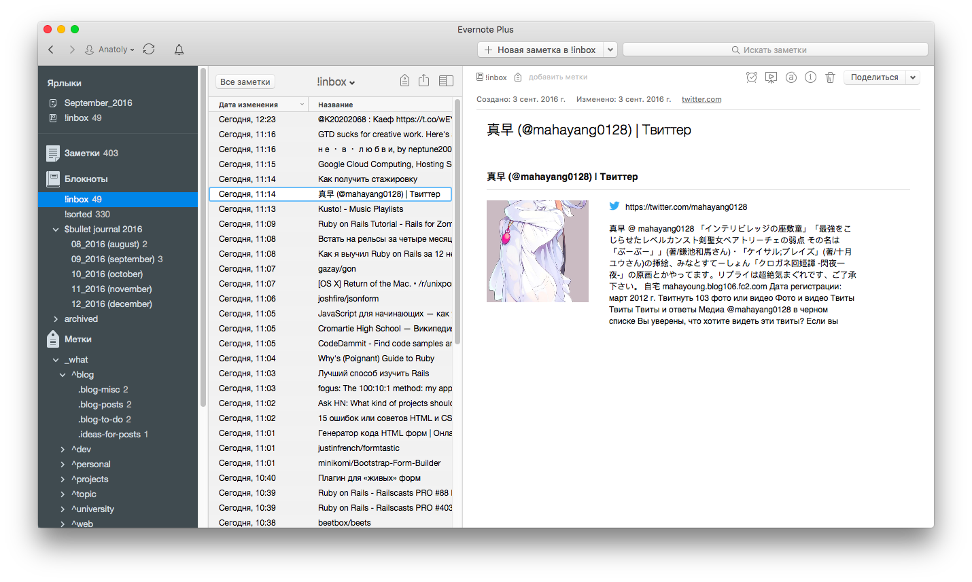Viewport: 972px width, 582px height.
Task: Click the Все заметки button
Action: click(x=245, y=81)
